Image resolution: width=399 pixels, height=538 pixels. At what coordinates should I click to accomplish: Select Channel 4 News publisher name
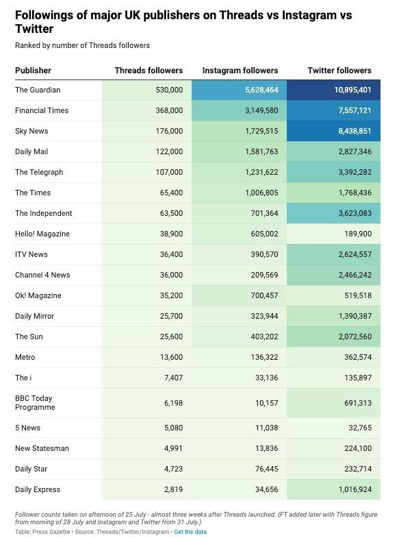(x=42, y=276)
